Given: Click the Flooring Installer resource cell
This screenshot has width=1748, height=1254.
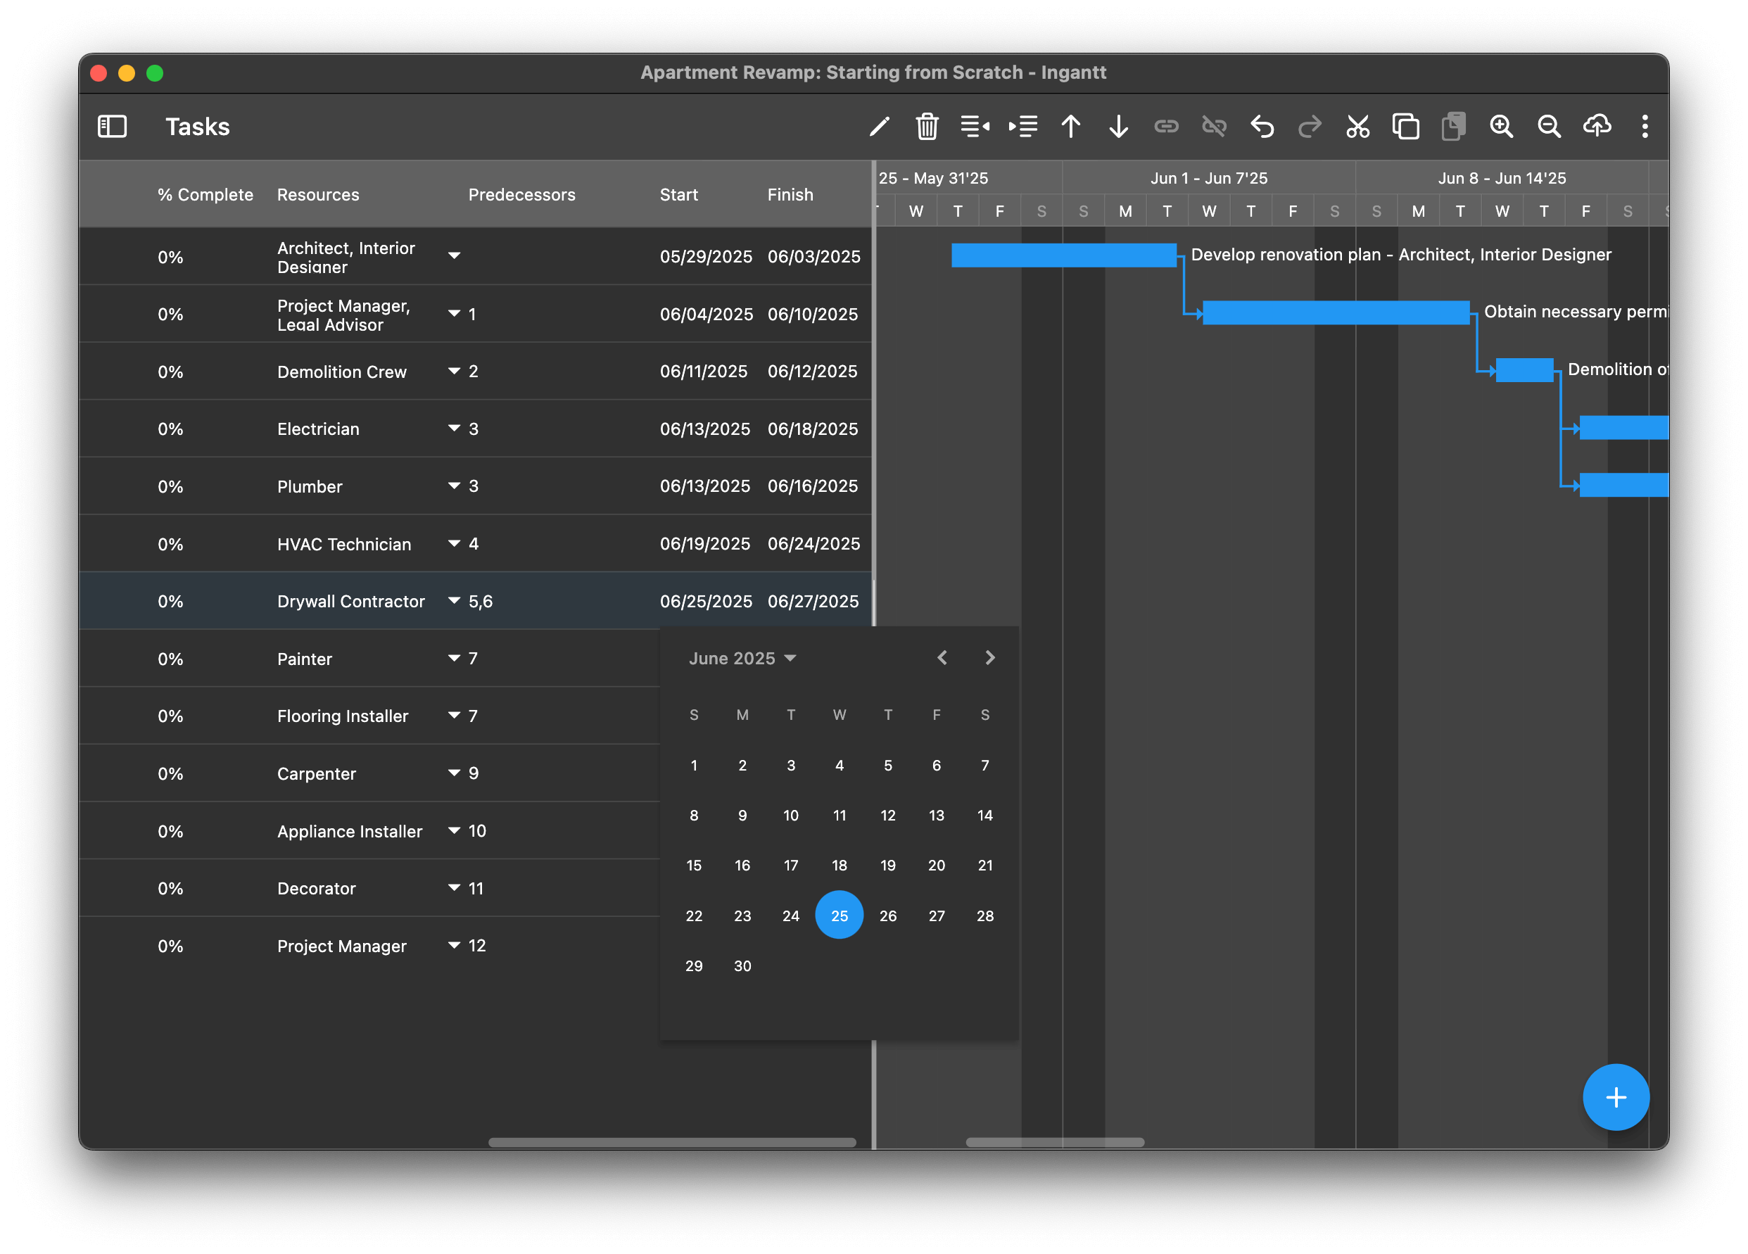Looking at the screenshot, I should click(x=343, y=716).
